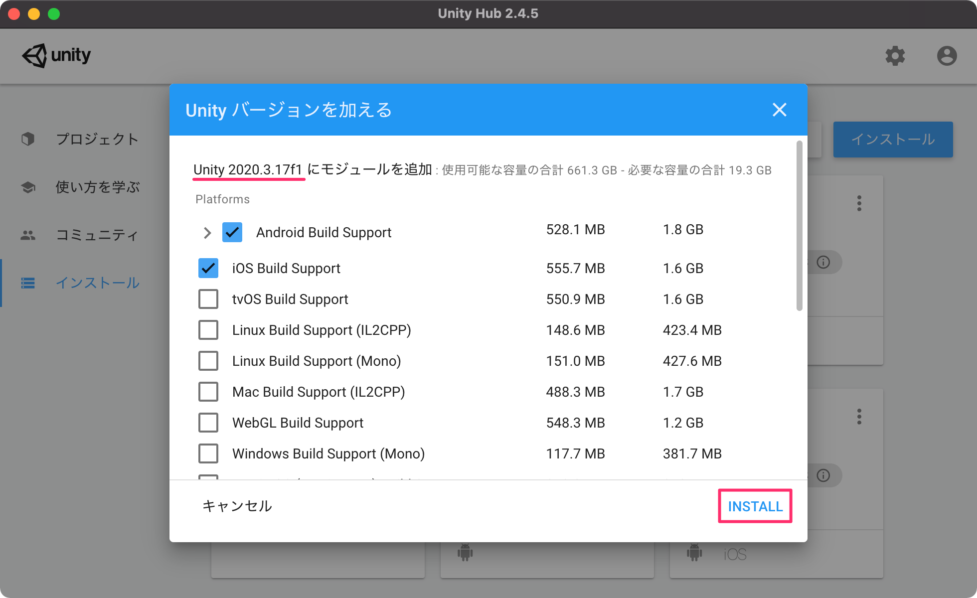The height and width of the screenshot is (598, 977).
Task: Check WebGL Build Support
Action: pos(208,423)
